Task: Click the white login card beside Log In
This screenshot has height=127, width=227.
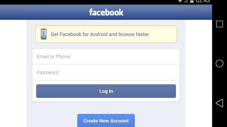Action: tap(178, 91)
